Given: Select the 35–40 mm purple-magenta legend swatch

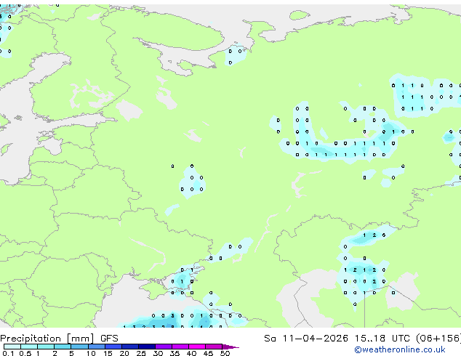Looking at the screenshot, I should (x=180, y=347).
